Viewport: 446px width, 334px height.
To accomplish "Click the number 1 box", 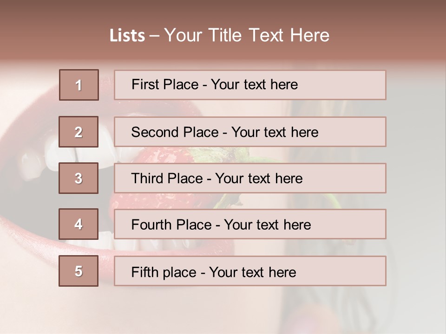I will click(79, 85).
